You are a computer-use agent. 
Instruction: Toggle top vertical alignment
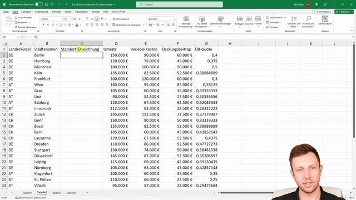87,19
